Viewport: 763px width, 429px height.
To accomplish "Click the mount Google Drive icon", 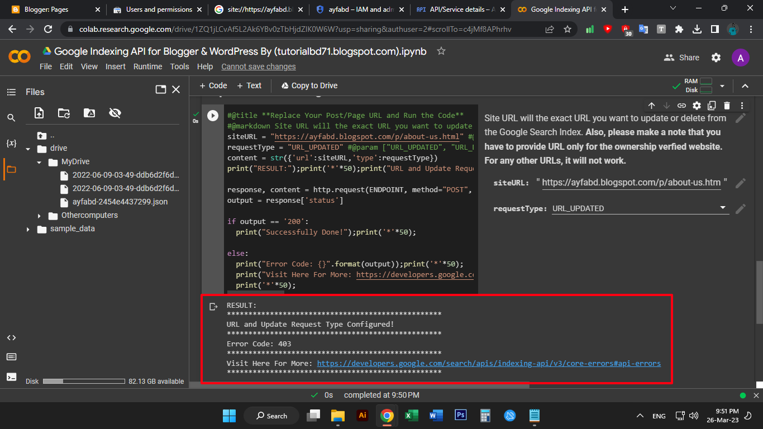I will [89, 113].
